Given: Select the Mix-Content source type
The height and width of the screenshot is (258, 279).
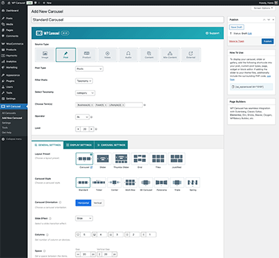Looking at the screenshot, I should pyautogui.click(x=170, y=55).
